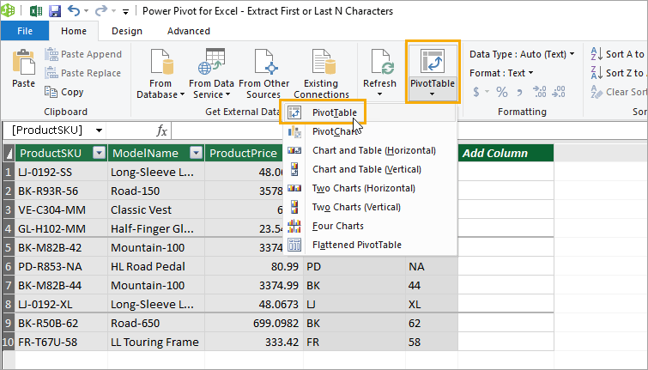This screenshot has height=370, width=648.
Task: Click the PivotTable ribbon button
Action: [x=433, y=72]
